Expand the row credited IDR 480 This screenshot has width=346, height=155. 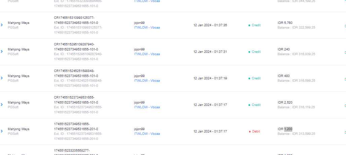click(x=2, y=78)
